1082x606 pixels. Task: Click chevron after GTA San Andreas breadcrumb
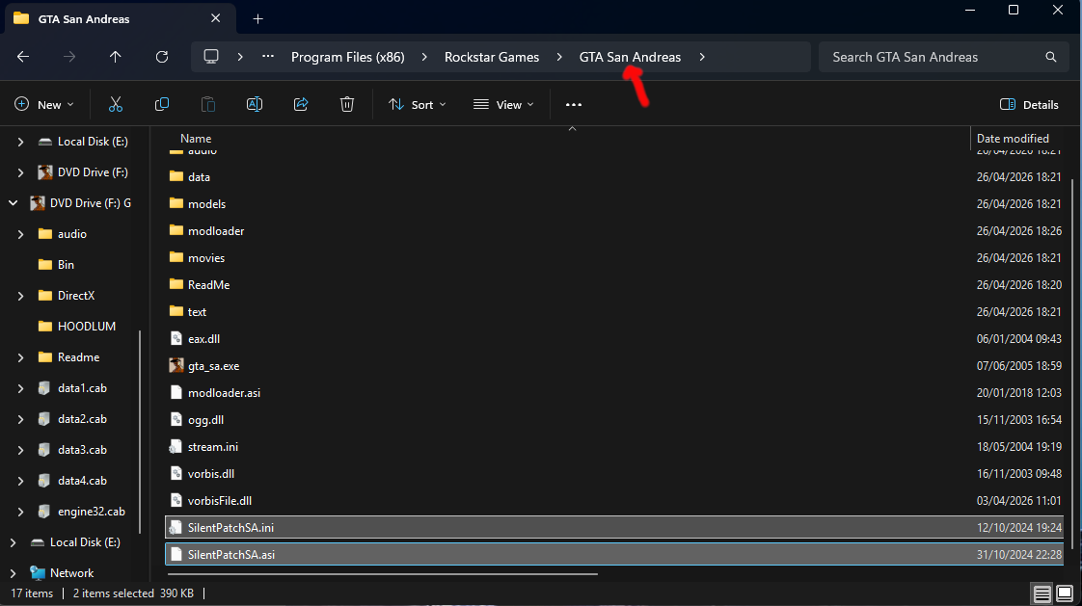(x=702, y=57)
